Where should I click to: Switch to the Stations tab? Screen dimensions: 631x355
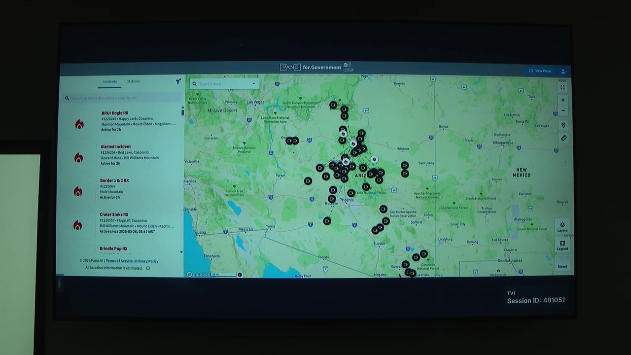[133, 81]
